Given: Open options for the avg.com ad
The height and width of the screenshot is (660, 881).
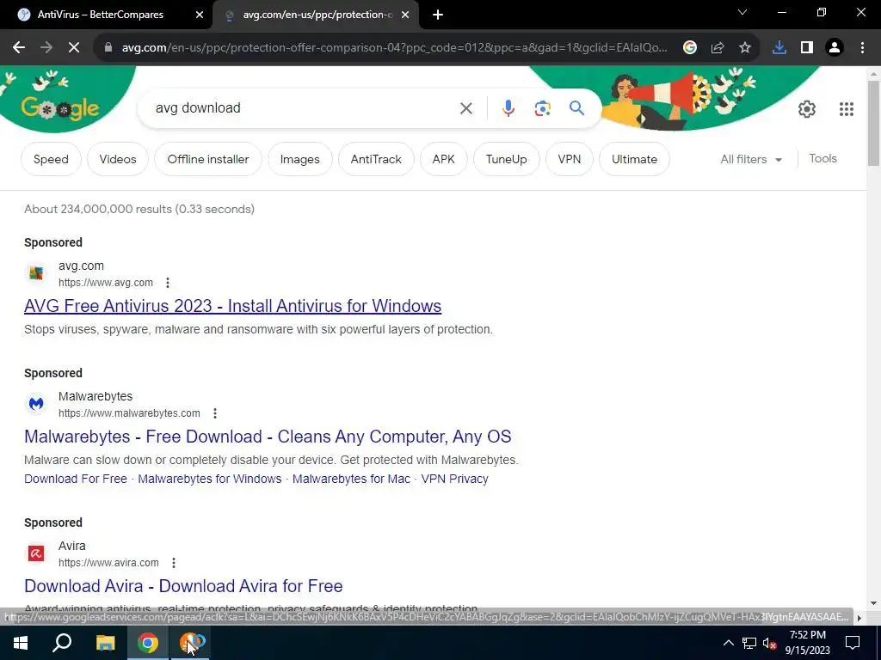Looking at the screenshot, I should pos(168,283).
